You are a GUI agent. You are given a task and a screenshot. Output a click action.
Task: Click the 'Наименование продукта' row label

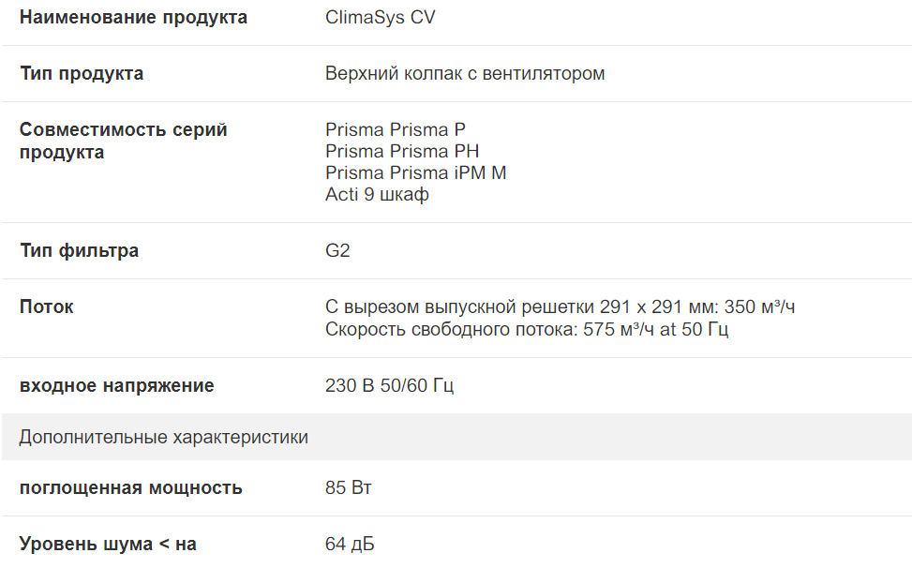click(x=133, y=18)
